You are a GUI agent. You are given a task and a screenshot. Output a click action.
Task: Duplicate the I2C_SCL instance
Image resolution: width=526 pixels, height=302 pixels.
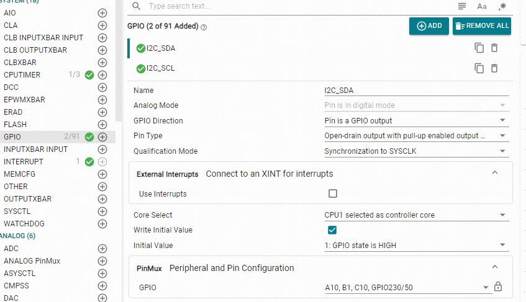(x=479, y=68)
